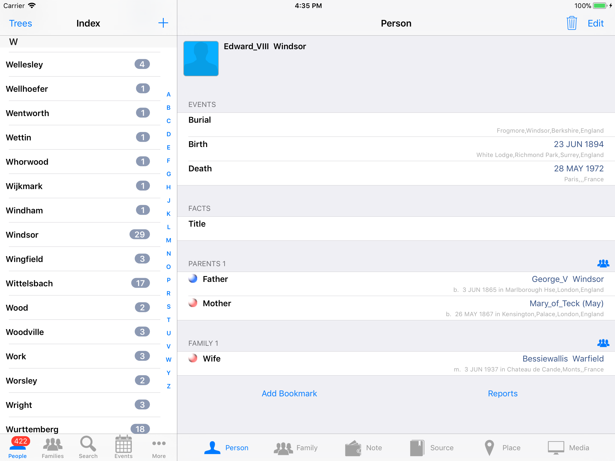Tap the trash delete person icon

pos(571,23)
